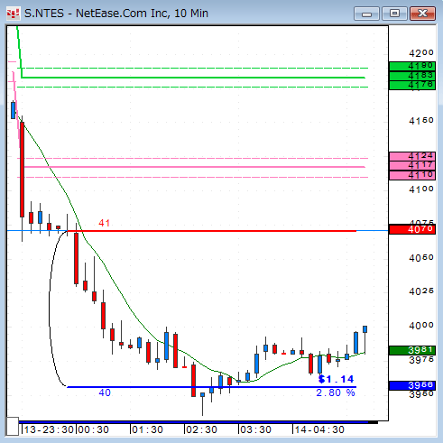Click the small square box at bottom-left corner
Screen dimensions: 443x443
click(x=13, y=426)
